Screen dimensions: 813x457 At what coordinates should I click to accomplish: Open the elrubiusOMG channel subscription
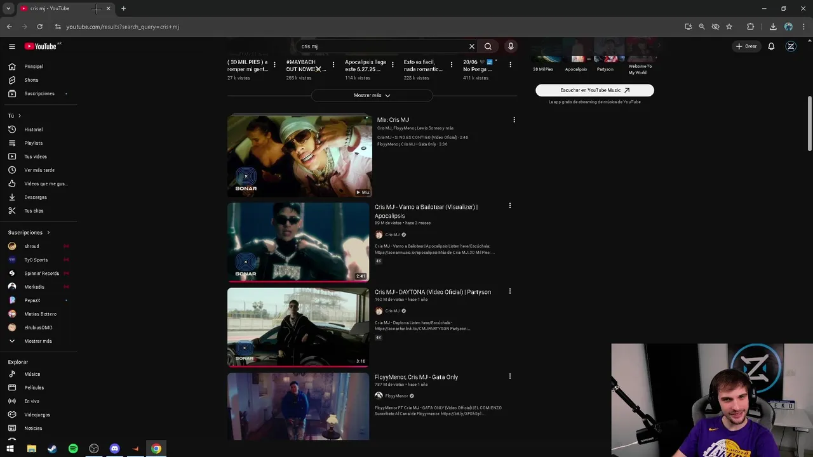[x=38, y=328]
